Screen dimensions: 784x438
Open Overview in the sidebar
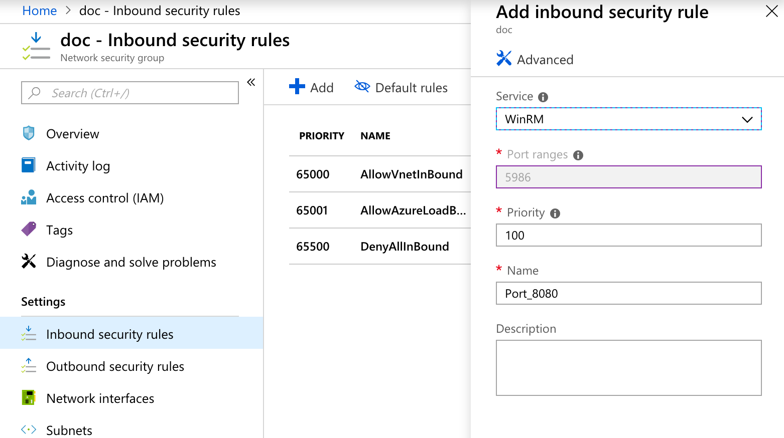tap(132, 134)
